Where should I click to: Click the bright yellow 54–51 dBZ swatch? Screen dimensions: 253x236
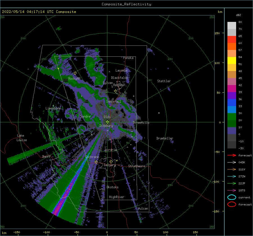pos(232,60)
